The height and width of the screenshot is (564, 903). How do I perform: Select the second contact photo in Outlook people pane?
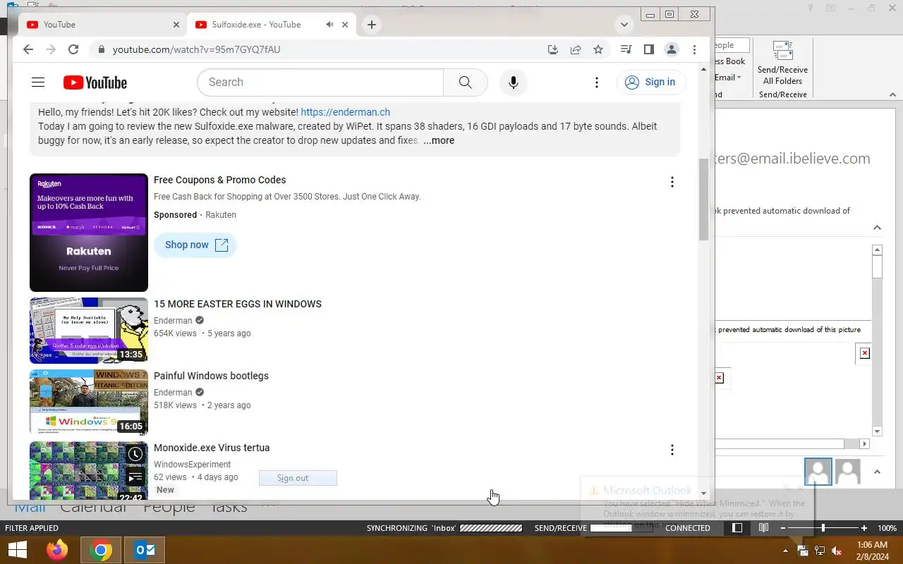click(847, 472)
